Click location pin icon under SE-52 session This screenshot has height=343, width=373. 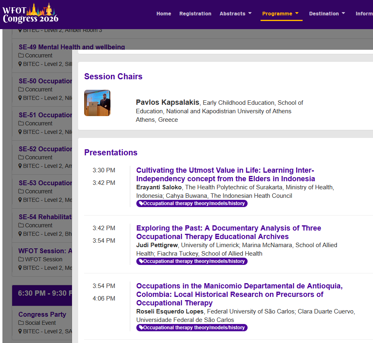pyautogui.click(x=20, y=166)
